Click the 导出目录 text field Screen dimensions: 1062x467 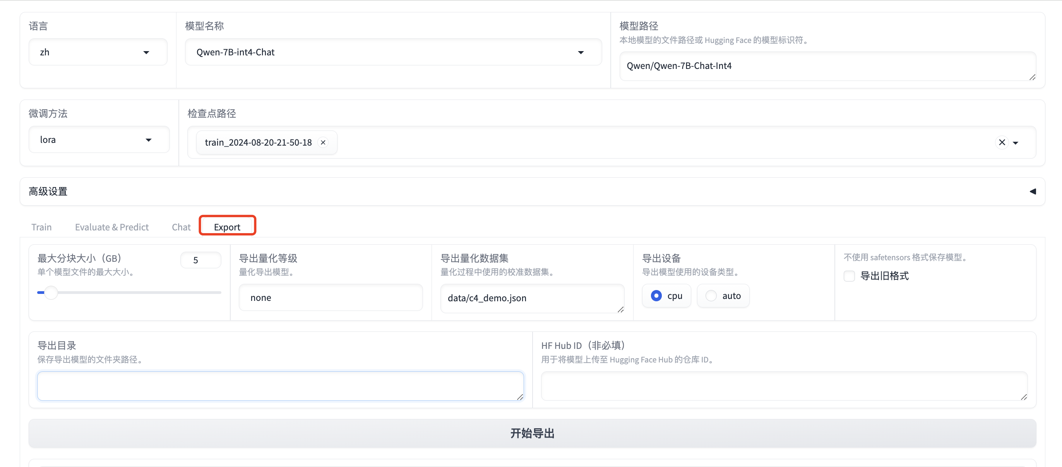click(x=280, y=386)
